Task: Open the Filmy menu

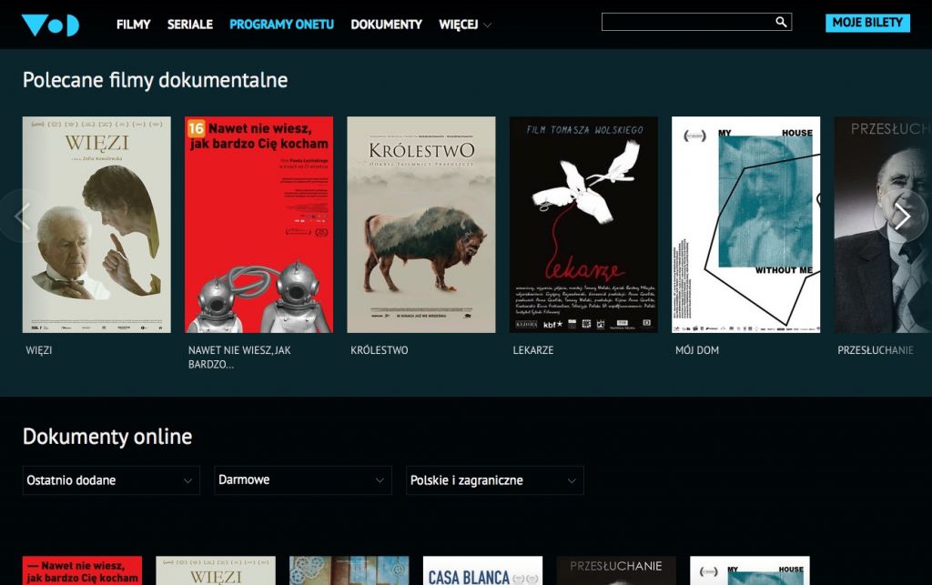Action: 133,25
